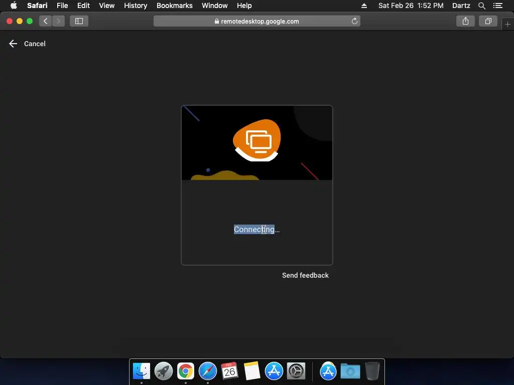
Task: Open the Window menu
Action: click(x=215, y=6)
